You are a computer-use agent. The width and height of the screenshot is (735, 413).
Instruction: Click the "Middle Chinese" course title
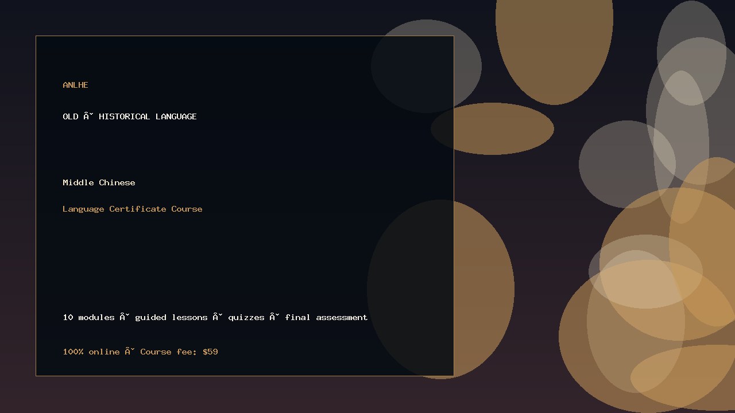pos(99,182)
